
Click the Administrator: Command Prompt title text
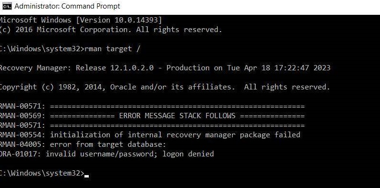click(x=67, y=6)
